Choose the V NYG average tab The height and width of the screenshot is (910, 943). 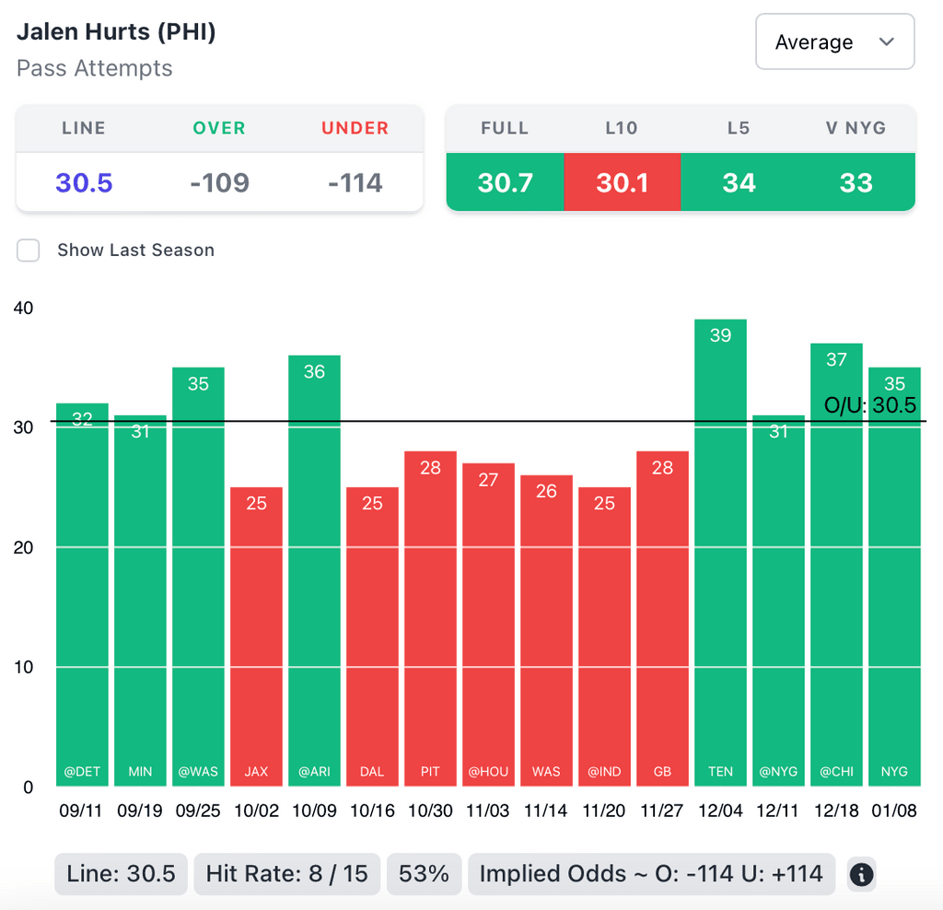tap(856, 182)
